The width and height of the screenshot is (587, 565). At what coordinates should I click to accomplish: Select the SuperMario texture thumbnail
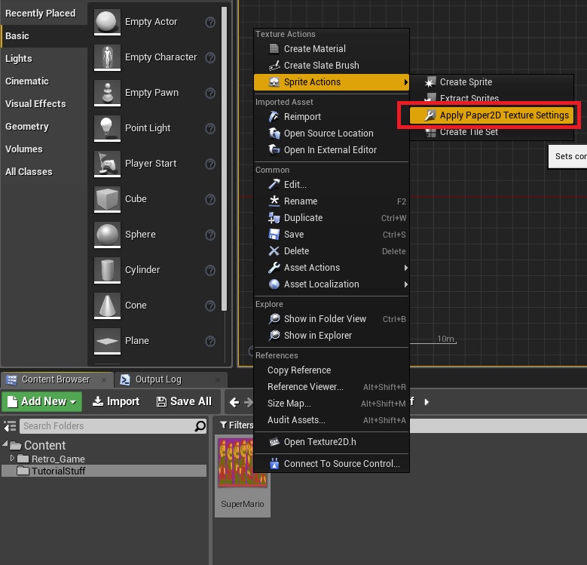pyautogui.click(x=242, y=466)
